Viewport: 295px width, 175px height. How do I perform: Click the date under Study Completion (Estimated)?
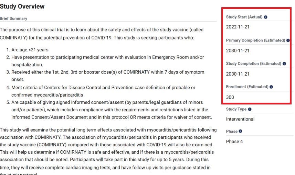coord(238,74)
